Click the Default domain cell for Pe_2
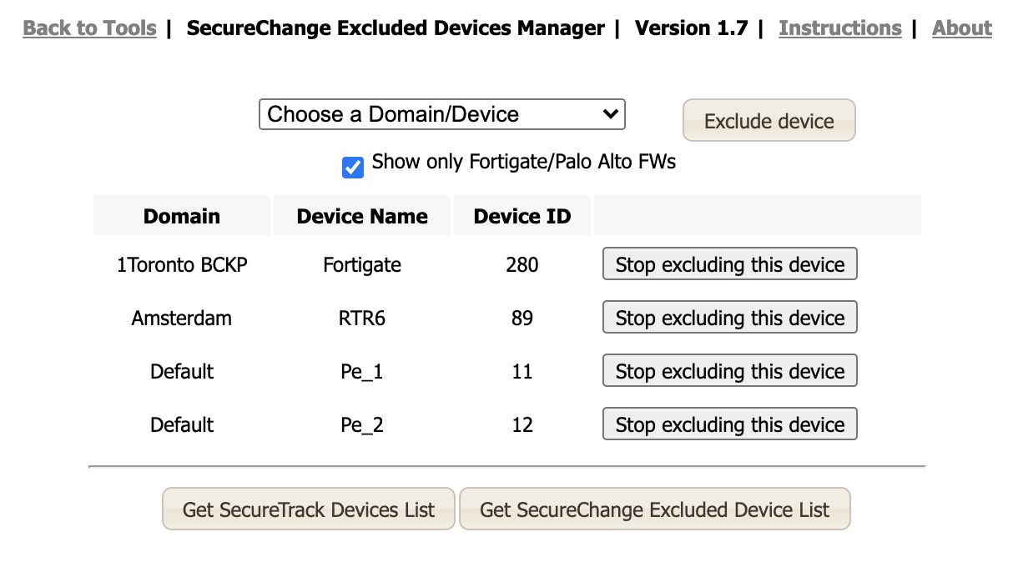The height and width of the screenshot is (562, 1023). pos(182,424)
